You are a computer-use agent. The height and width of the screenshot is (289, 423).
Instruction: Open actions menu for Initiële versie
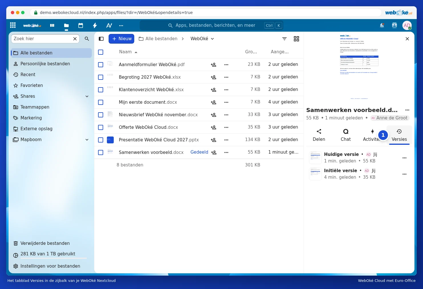click(x=404, y=174)
